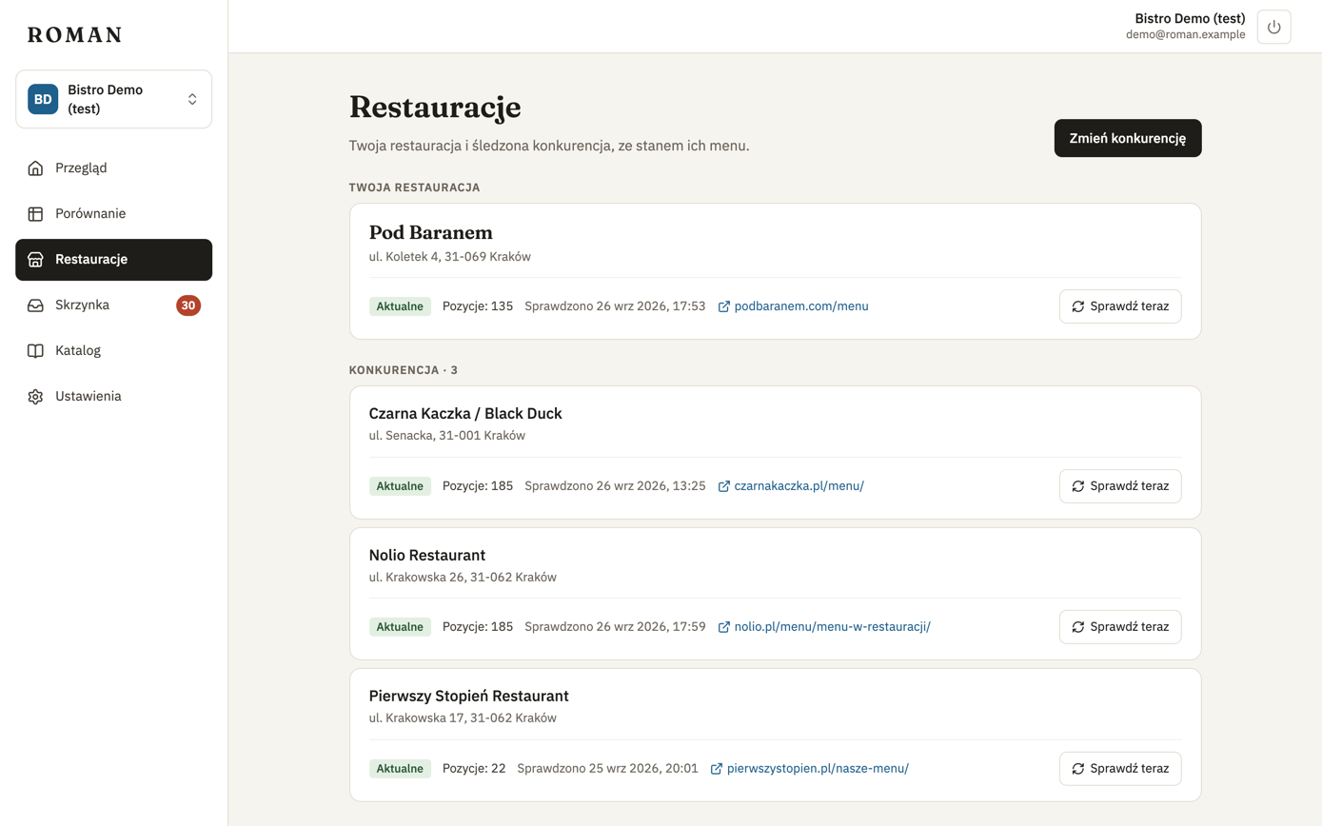Open the Ustawienia settings page

click(x=113, y=397)
